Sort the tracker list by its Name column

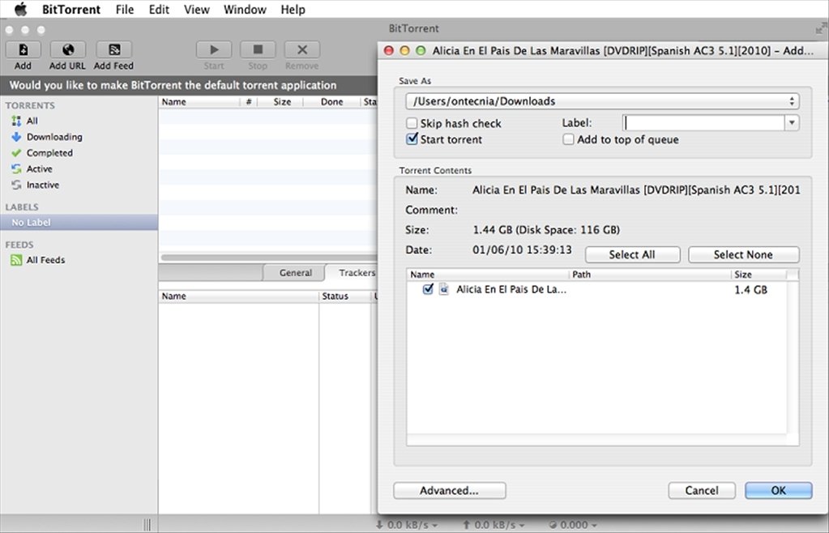coord(238,296)
